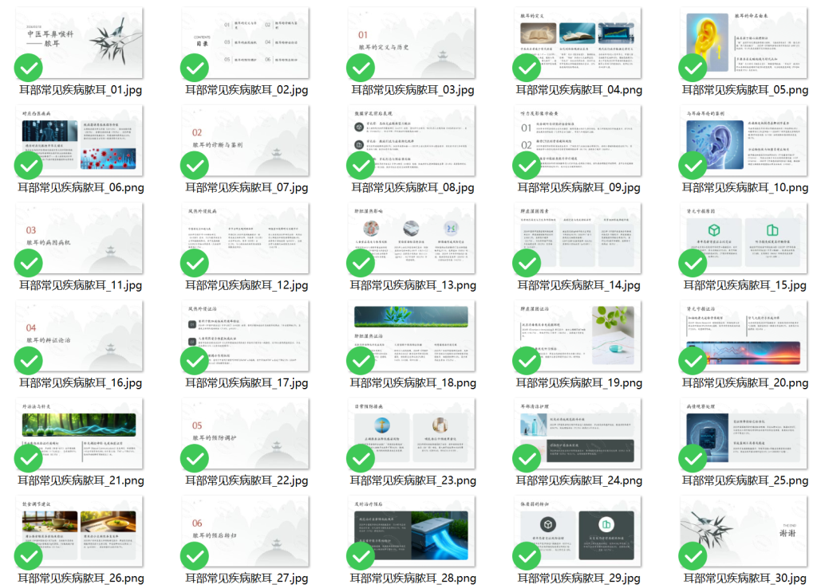Click the green checkmark on 耳部常见疾病脓耳_19.png

point(527,361)
